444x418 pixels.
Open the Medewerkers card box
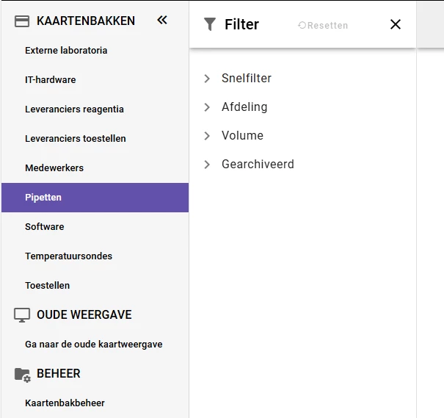(x=54, y=168)
